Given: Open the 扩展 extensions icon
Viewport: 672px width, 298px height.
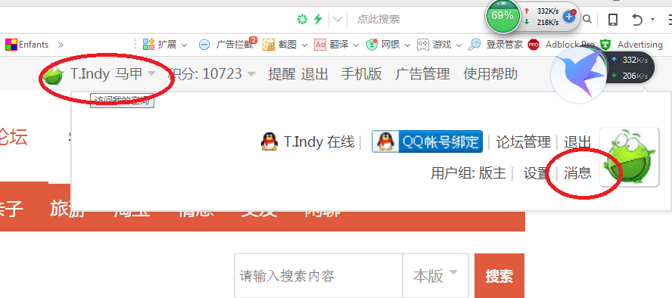Looking at the screenshot, I should point(149,44).
